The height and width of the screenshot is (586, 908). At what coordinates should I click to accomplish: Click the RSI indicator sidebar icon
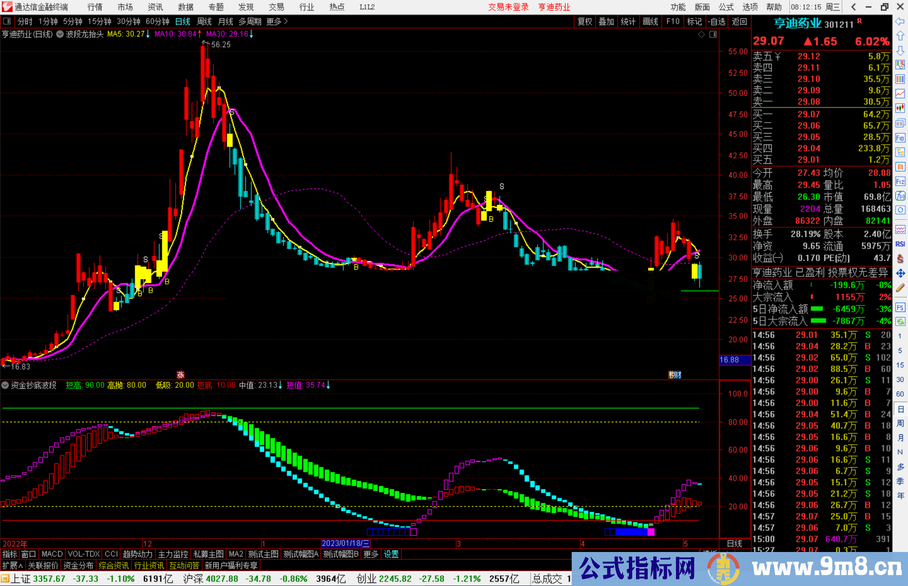(900, 244)
